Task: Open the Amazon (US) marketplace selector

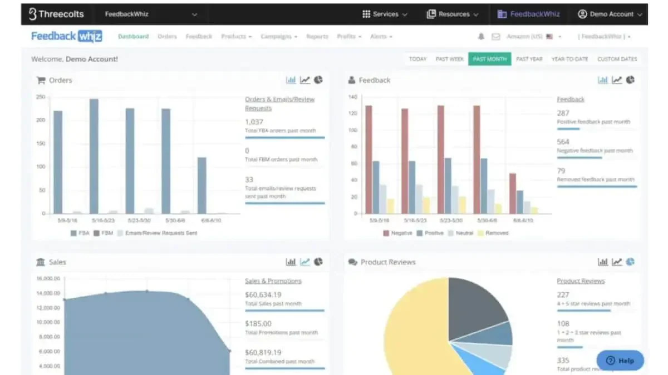Action: pyautogui.click(x=534, y=37)
